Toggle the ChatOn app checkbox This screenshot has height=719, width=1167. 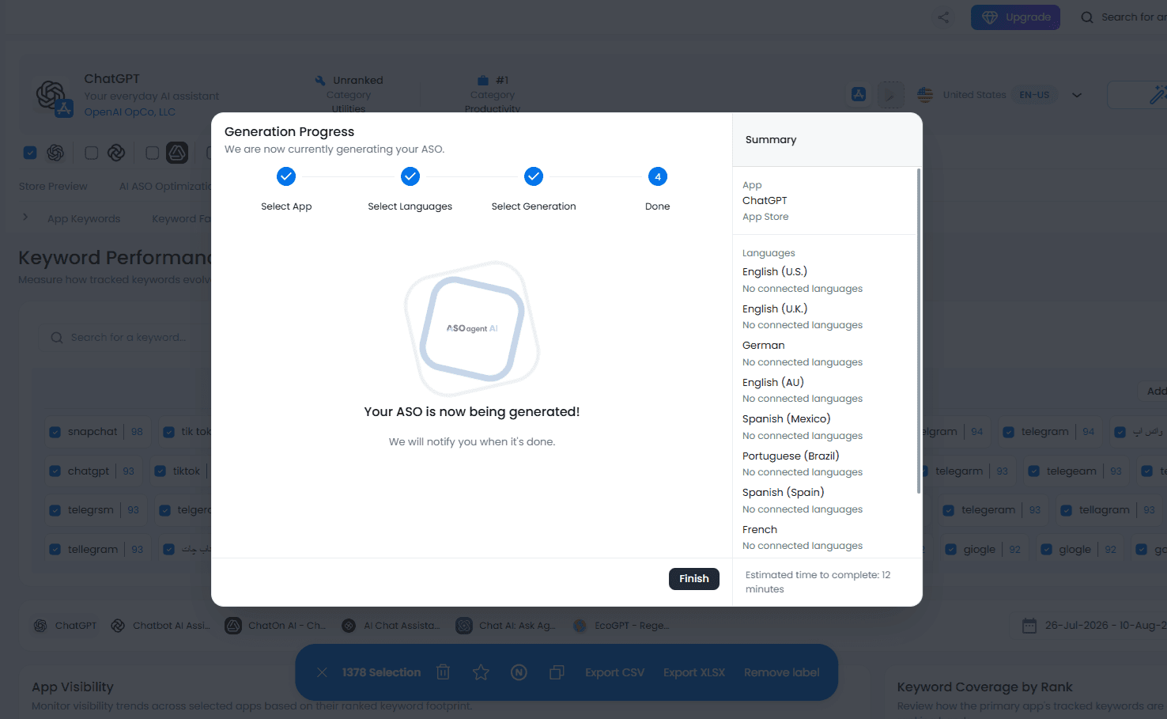point(153,153)
